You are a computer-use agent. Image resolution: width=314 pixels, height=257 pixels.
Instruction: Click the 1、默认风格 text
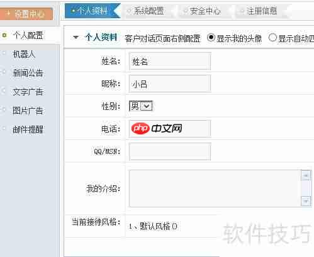153,226
